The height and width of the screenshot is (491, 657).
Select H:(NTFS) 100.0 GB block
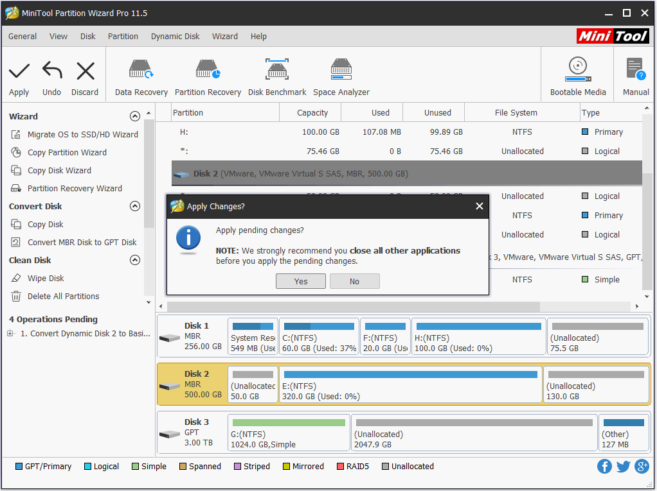point(478,337)
